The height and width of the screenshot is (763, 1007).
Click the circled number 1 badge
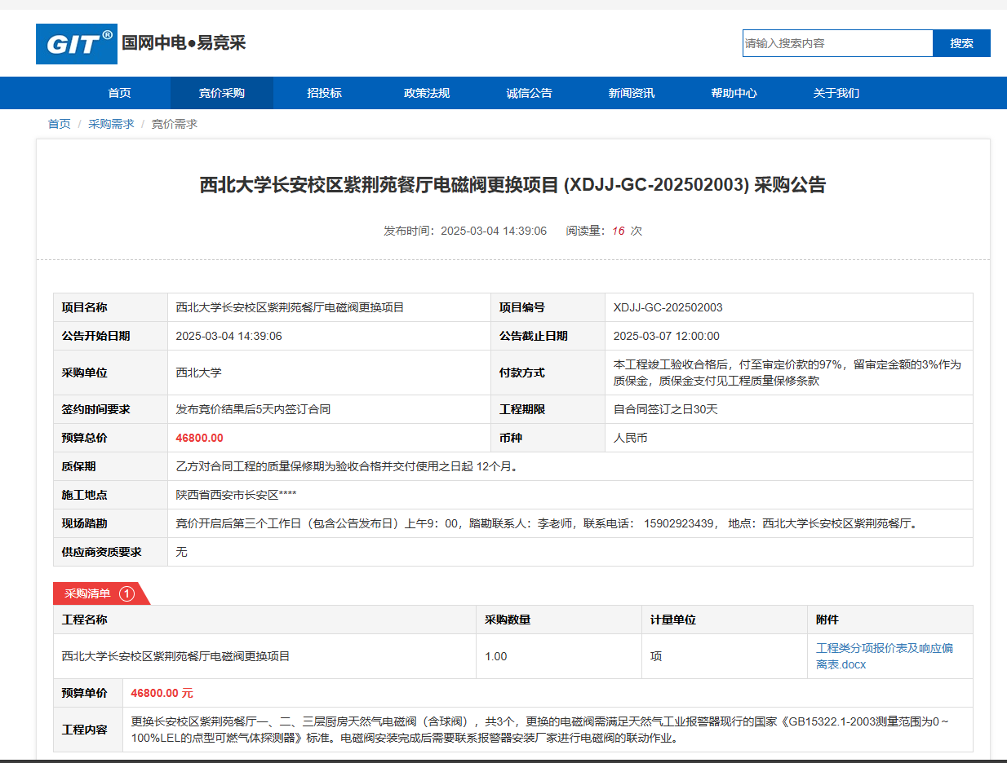pyautogui.click(x=126, y=593)
